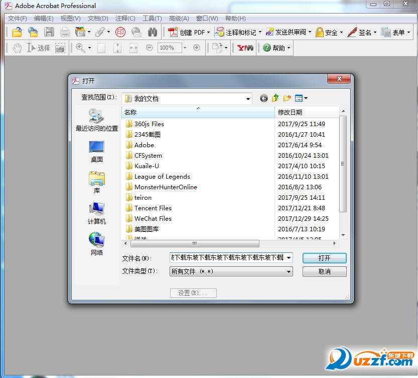The height and width of the screenshot is (378, 418).
Task: Click the paperclip attach file icon
Action: (x=100, y=32)
